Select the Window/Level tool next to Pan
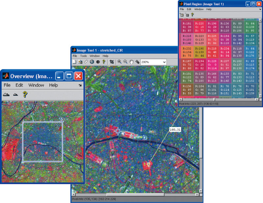 pos(137,62)
